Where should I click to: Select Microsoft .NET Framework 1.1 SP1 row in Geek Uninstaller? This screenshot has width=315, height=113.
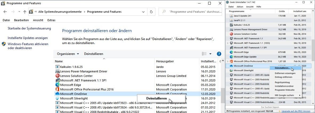pyautogui.click(x=268, y=47)
